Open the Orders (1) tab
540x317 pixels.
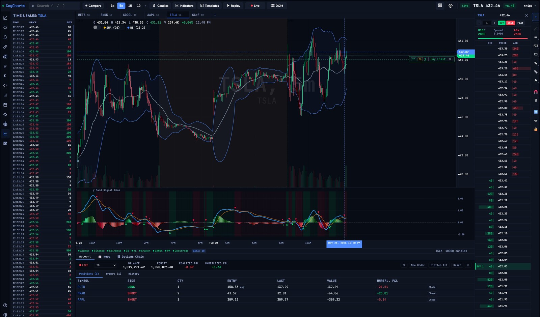tap(113, 274)
